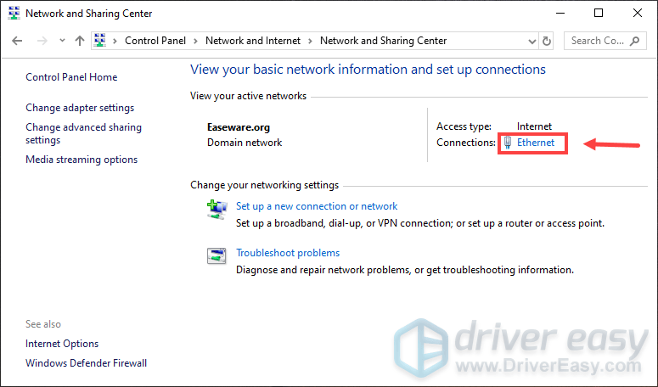Expand the address bar history dropdown
658x387 pixels.
click(x=530, y=41)
